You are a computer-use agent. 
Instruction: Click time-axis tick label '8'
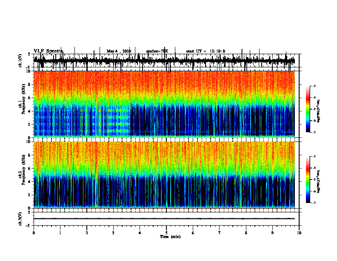pyautogui.click(x=246, y=233)
